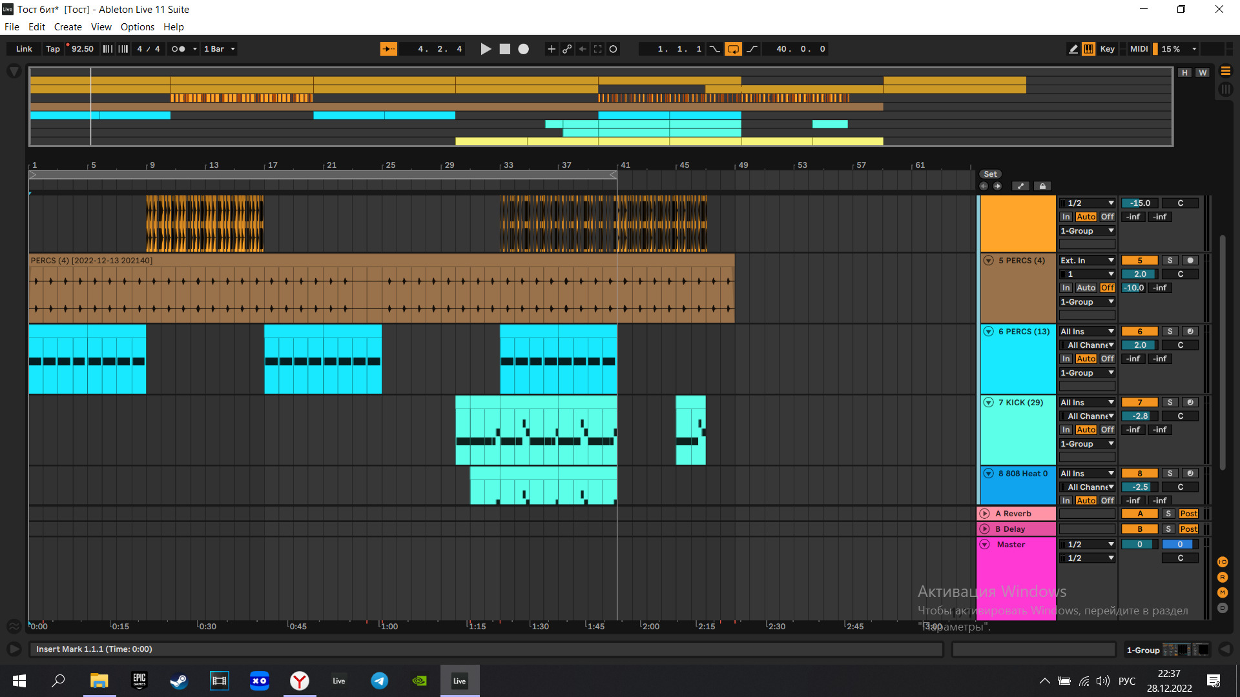Open the View menu
Screen dimensions: 1240x697
[101, 27]
